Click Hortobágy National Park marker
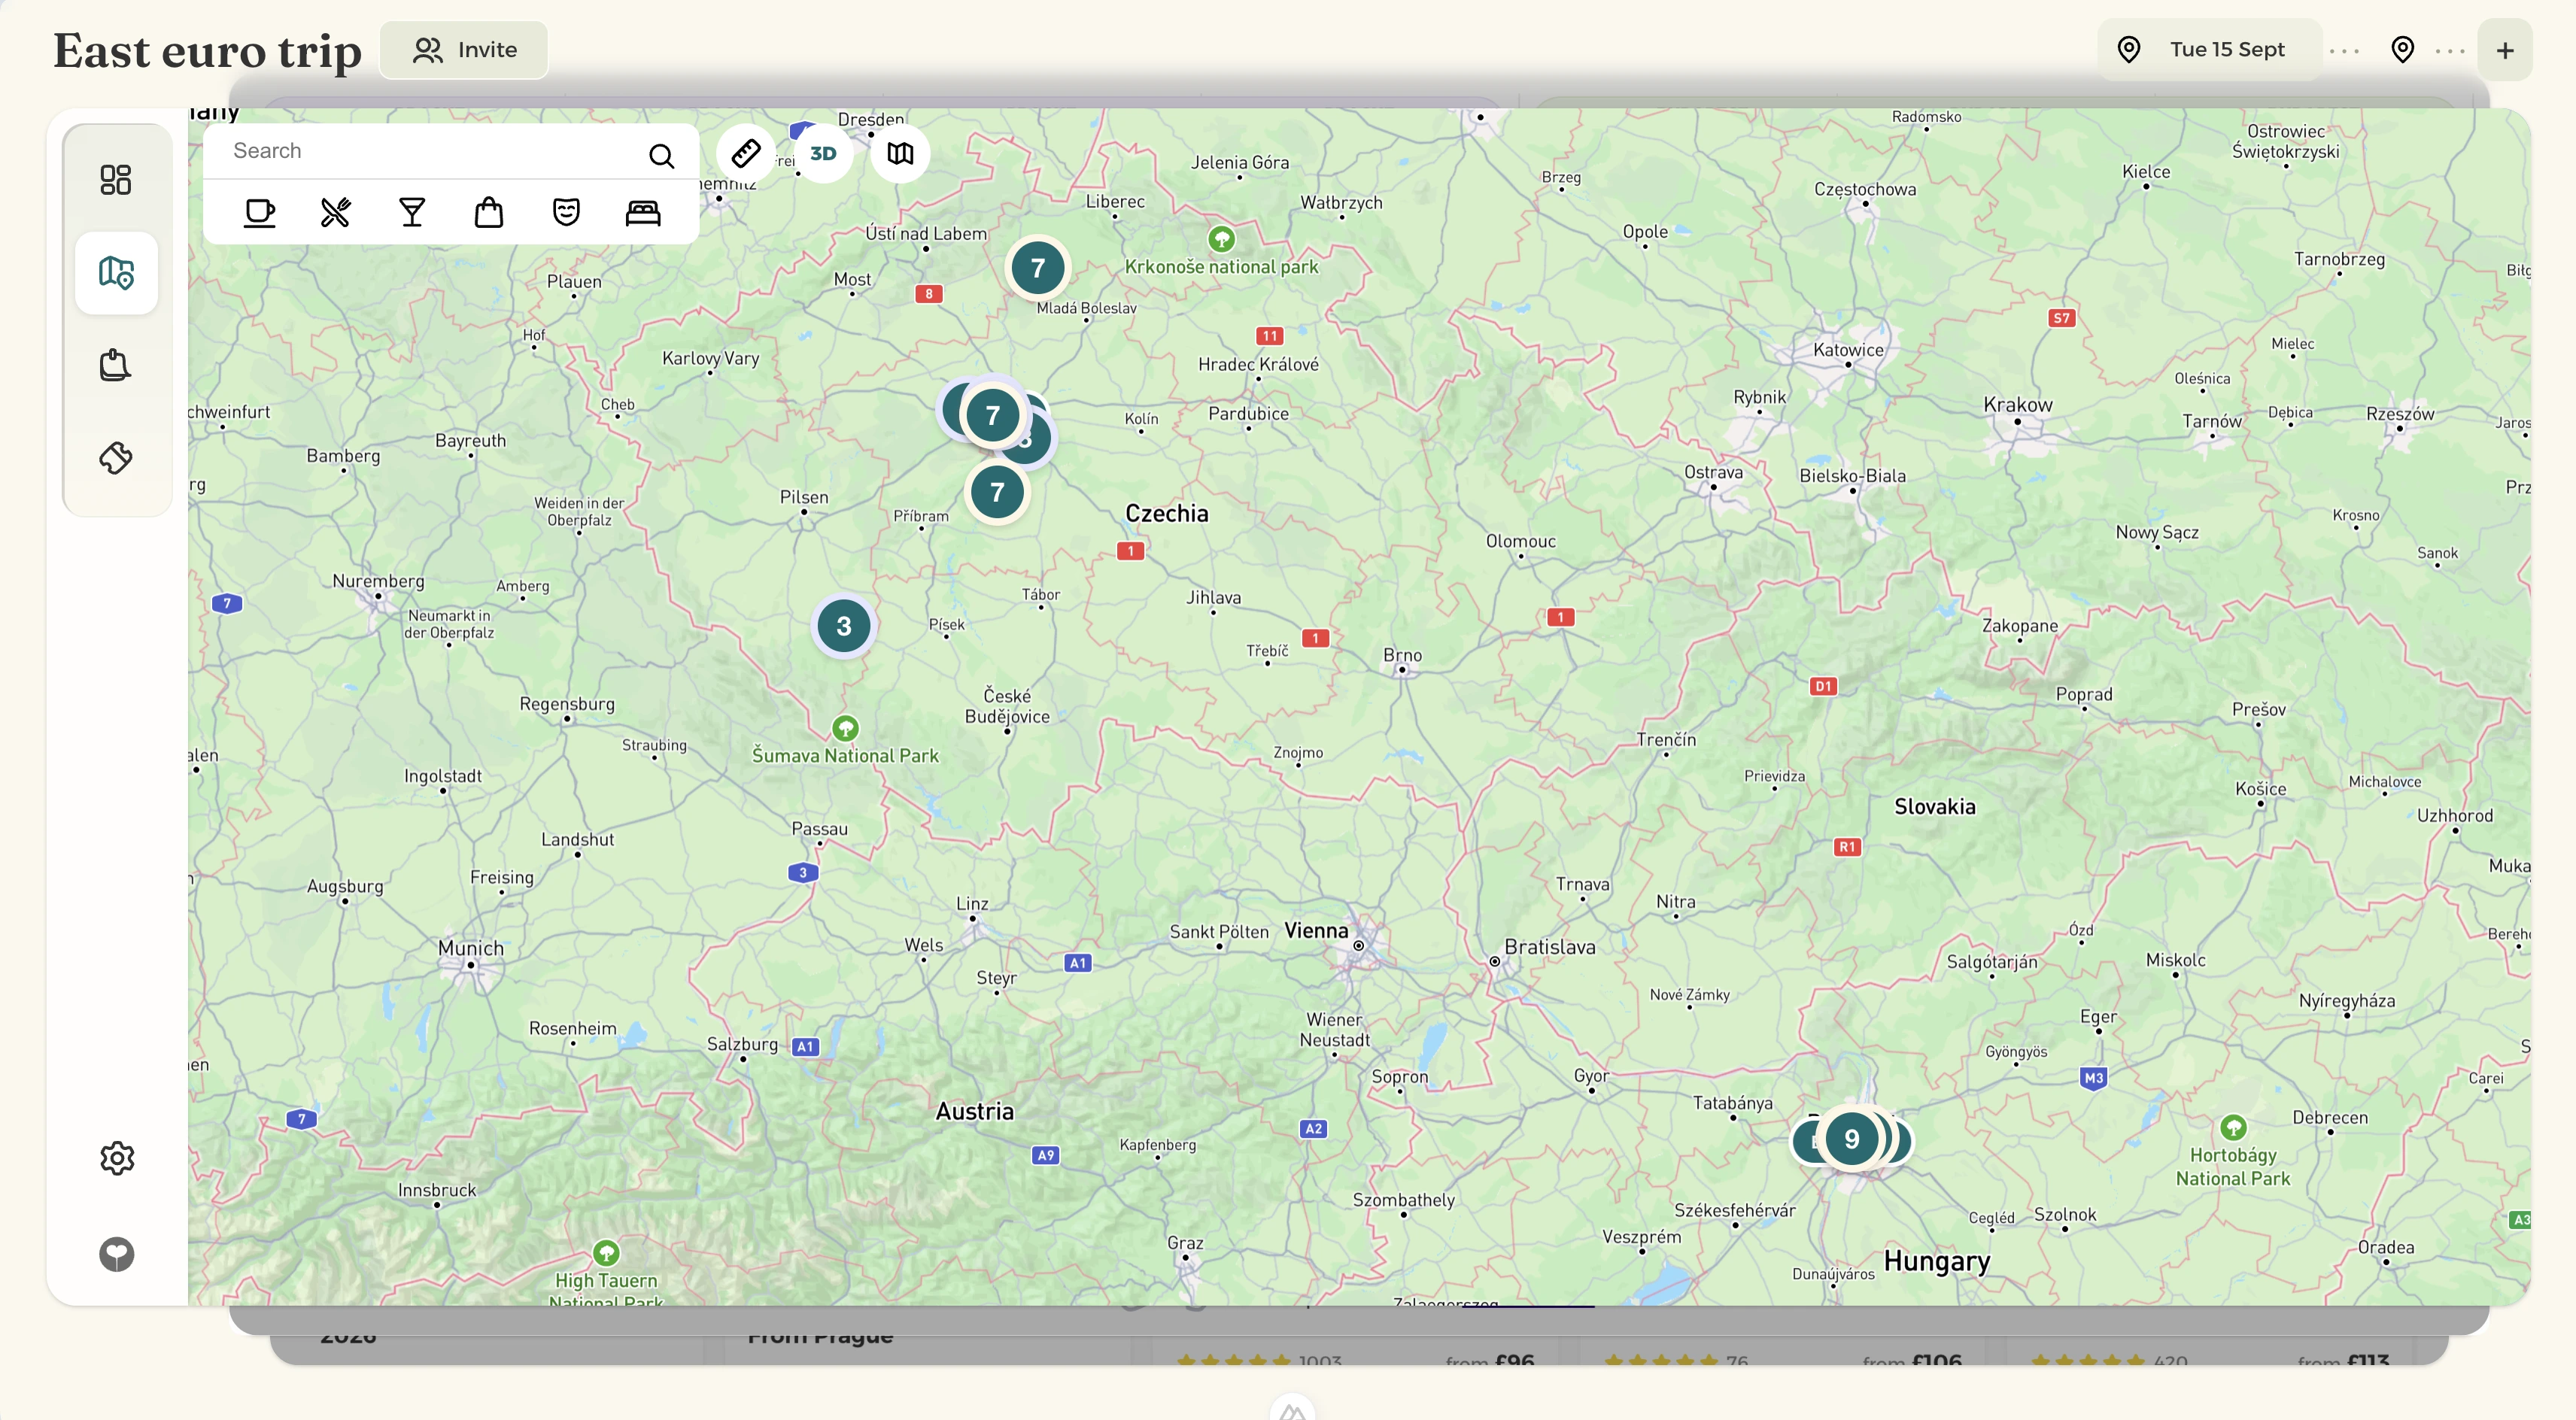Image resolution: width=2576 pixels, height=1420 pixels. tap(2233, 1128)
